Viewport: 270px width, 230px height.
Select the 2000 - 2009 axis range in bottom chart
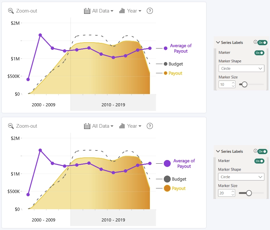43,220
